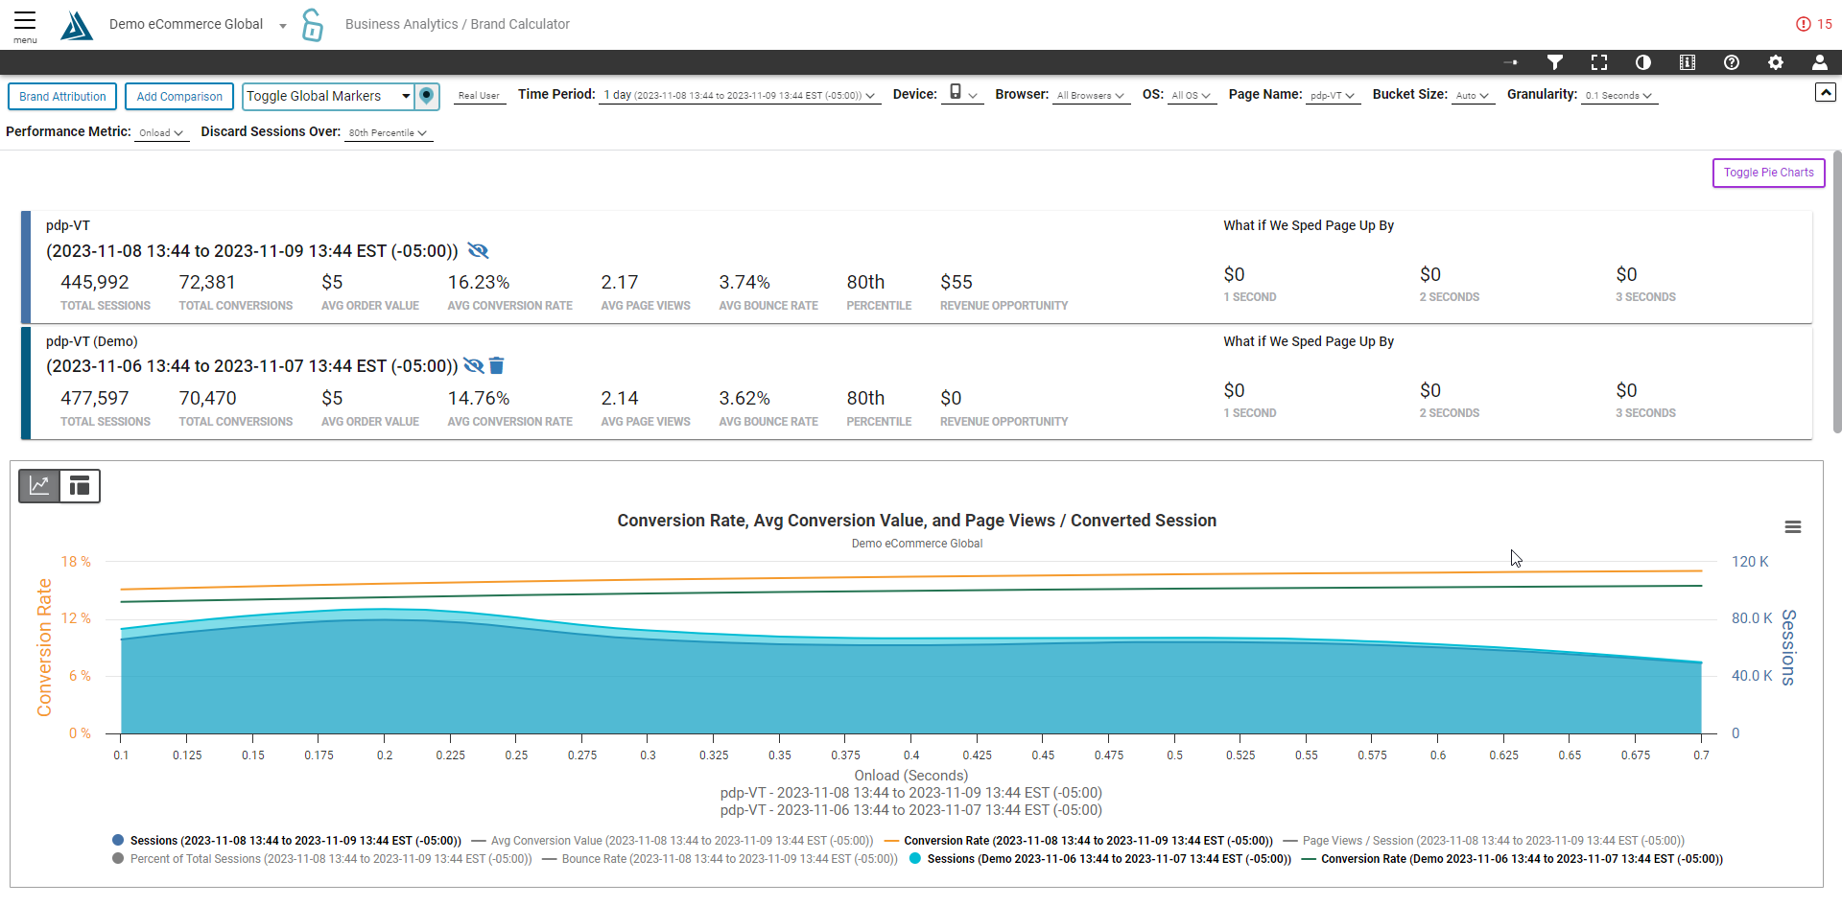This screenshot has width=1842, height=906.
Task: Open the help question mark icon
Action: tap(1731, 62)
